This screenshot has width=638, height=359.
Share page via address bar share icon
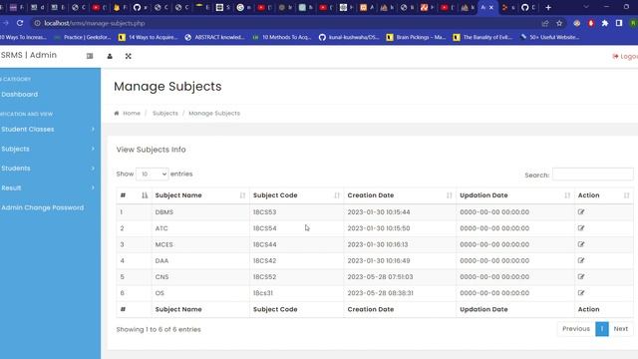pos(545,23)
